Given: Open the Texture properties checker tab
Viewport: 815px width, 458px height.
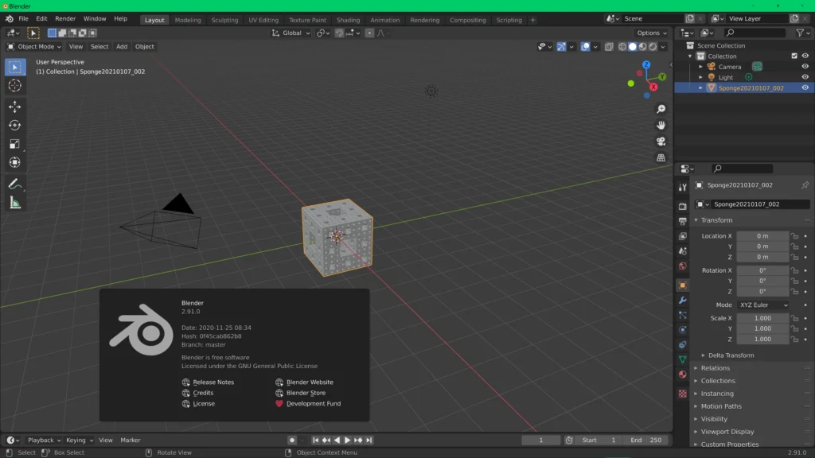Looking at the screenshot, I should [682, 394].
